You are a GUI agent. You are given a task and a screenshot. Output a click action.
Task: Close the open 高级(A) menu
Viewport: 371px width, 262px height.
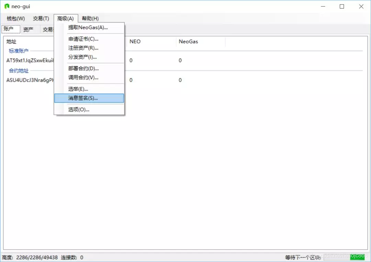66,19
